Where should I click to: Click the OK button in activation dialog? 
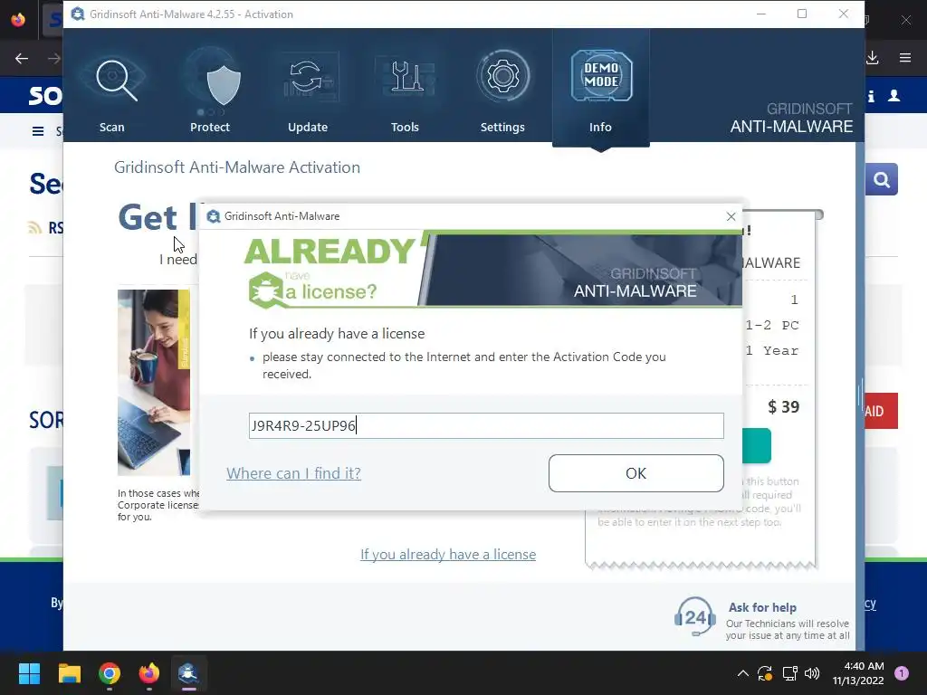pyautogui.click(x=636, y=473)
